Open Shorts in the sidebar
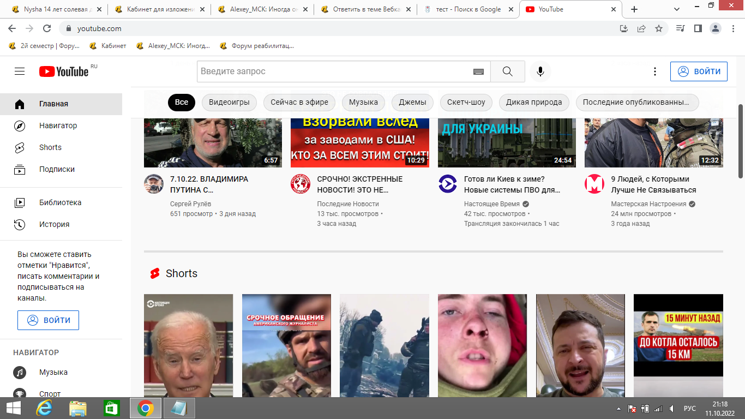The image size is (745, 419). (61, 147)
